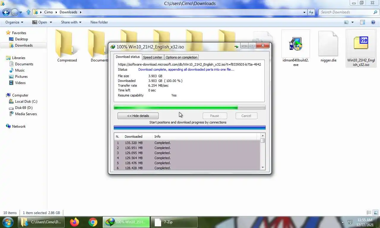380x228 pixels.
Task: Expand the Open button's dropdown arrow
Action: click(x=51, y=22)
